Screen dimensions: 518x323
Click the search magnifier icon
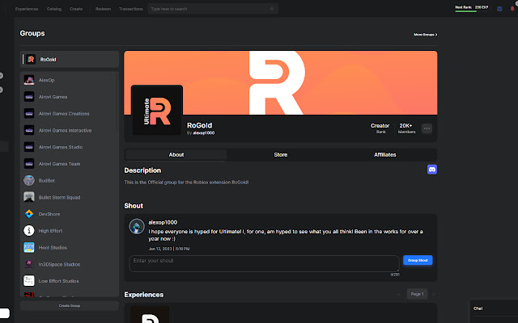[x=272, y=9]
